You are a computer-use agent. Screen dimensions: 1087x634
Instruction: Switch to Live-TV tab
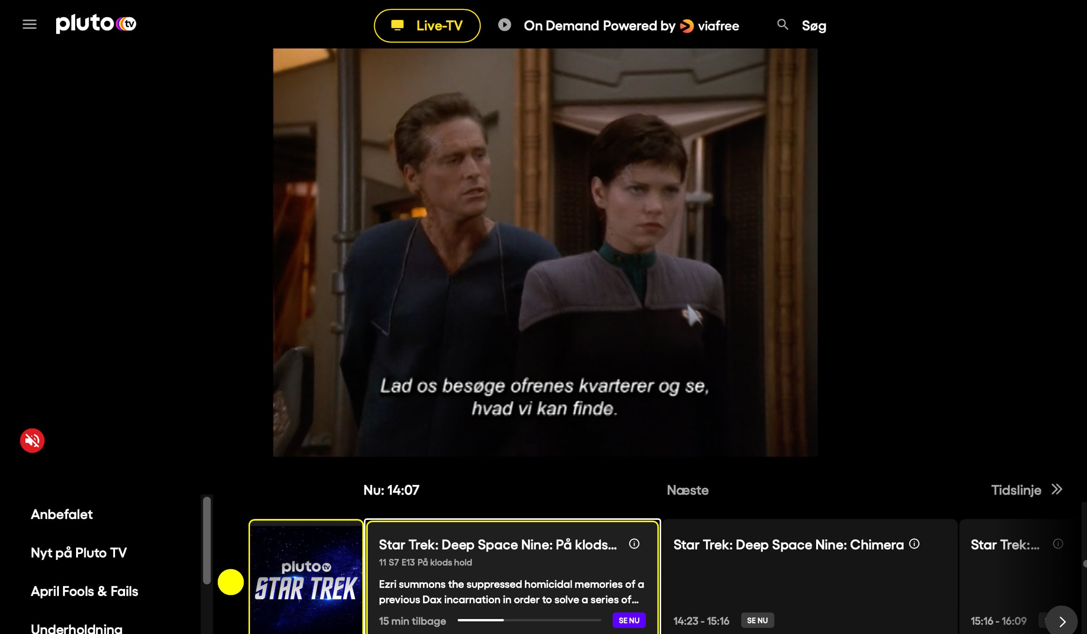pos(427,26)
